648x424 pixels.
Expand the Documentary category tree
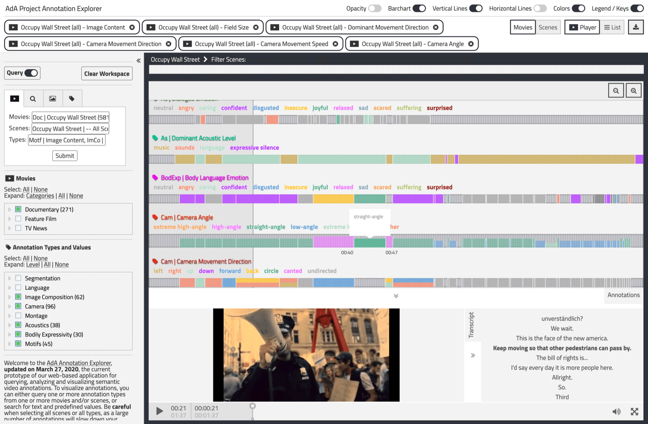(10, 209)
